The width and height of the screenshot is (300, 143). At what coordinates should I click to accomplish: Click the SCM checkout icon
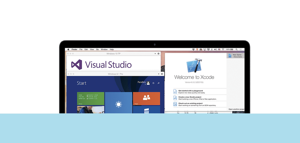click(x=175, y=104)
